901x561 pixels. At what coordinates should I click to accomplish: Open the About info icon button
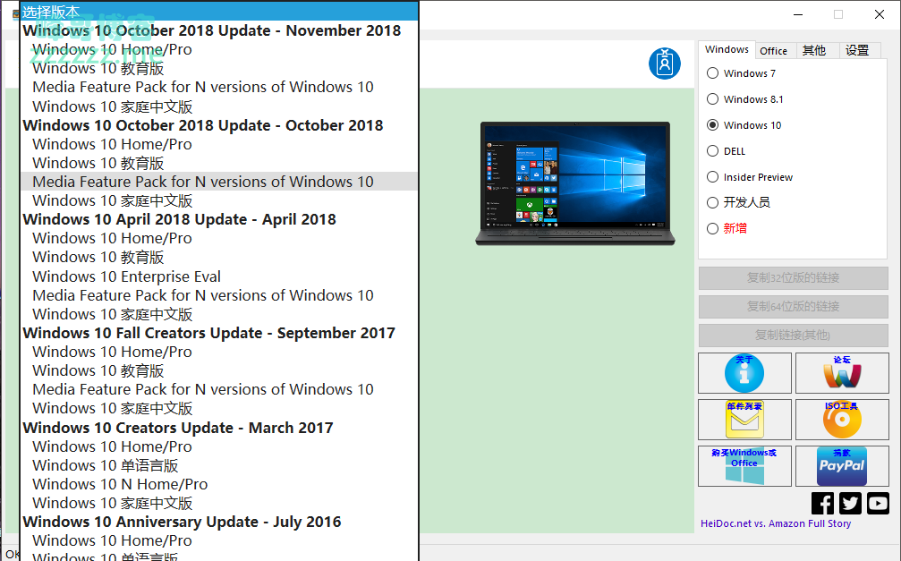744,373
